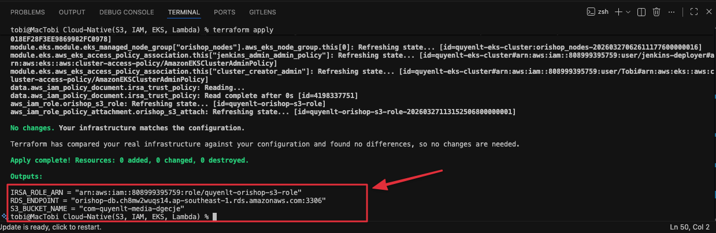Show the Debug Console tab
Image resolution: width=716 pixels, height=233 pixels.
click(x=127, y=12)
